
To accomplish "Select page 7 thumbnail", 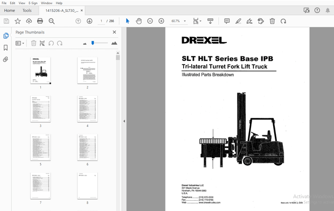I will pos(40,186).
